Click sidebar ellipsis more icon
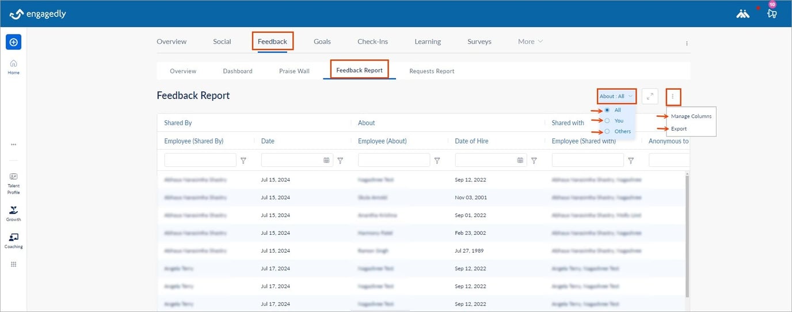The height and width of the screenshot is (312, 792). tap(14, 144)
